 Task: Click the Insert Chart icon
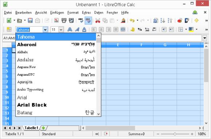pyautogui.click(x=180, y=20)
